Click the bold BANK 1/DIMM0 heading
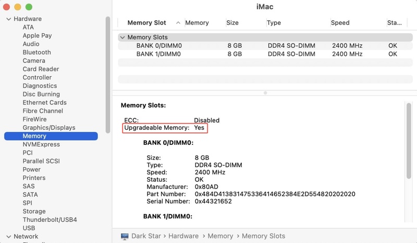The width and height of the screenshot is (417, 243). coord(168,217)
